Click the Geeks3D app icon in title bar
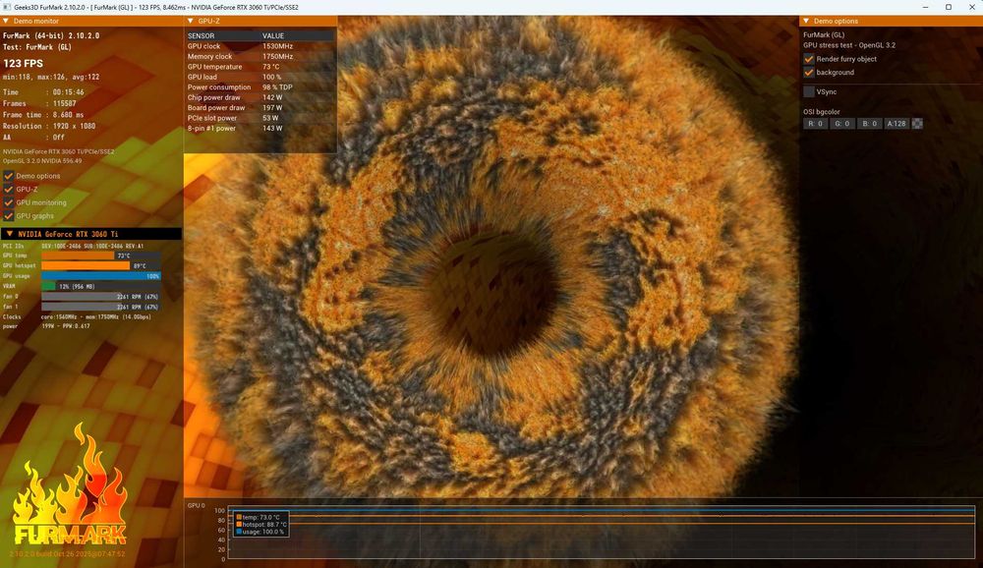Image resolution: width=983 pixels, height=568 pixels. [x=6, y=7]
